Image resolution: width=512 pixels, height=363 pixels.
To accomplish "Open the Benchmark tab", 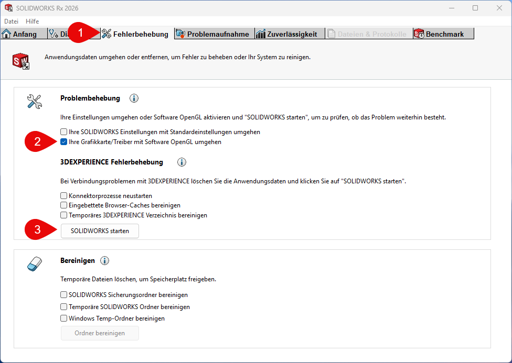I will (x=443, y=34).
